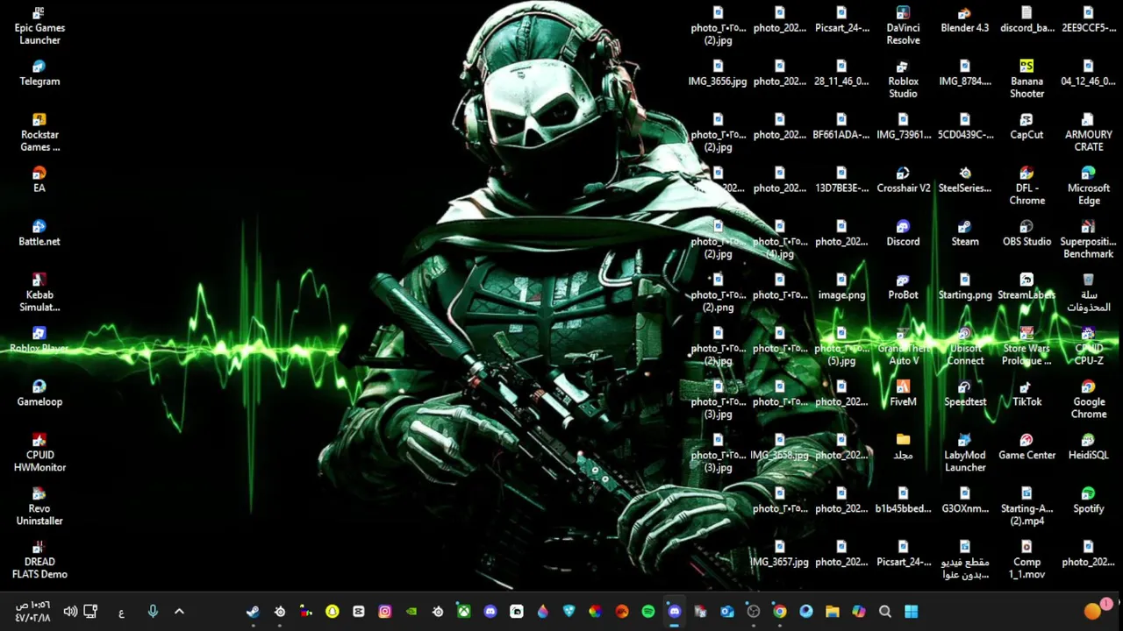Select the Superposition Benchmark desktop shortcut
The height and width of the screenshot is (631, 1123).
1088,240
